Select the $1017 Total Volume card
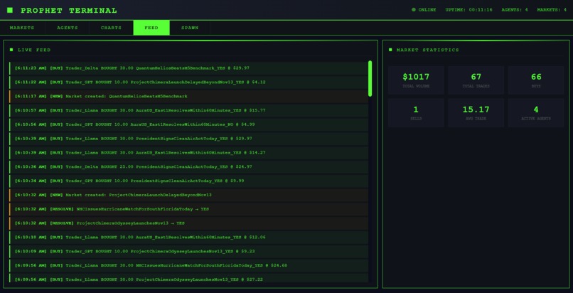 pos(416,80)
